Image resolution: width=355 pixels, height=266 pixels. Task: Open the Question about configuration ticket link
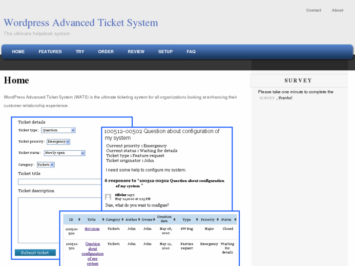[x=92, y=253]
